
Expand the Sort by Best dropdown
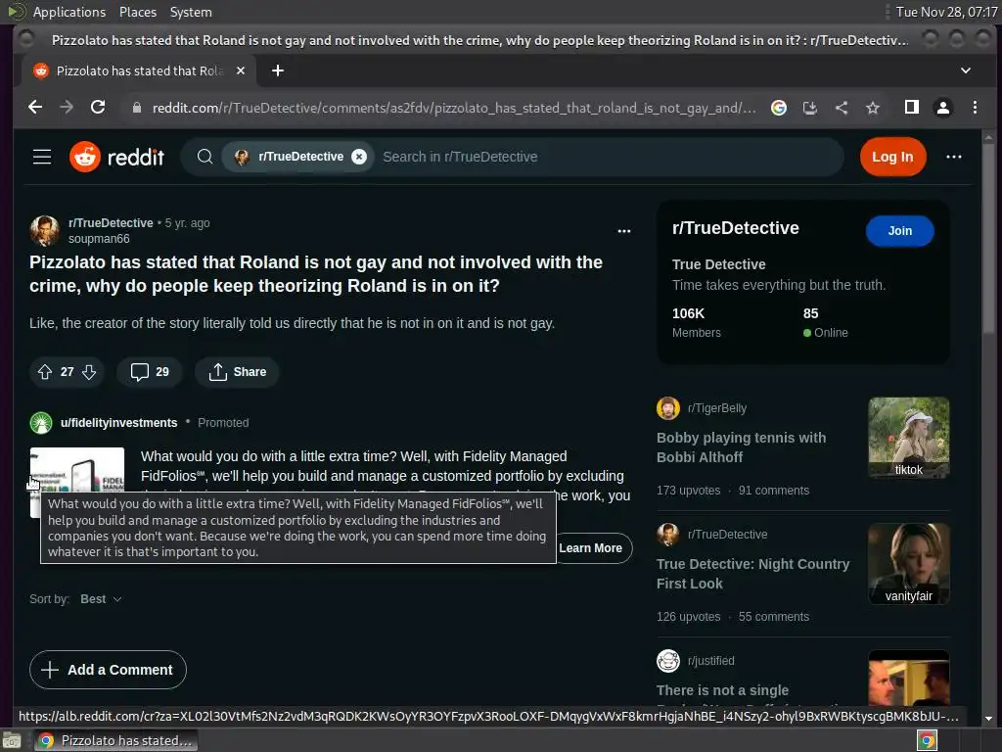coord(101,599)
